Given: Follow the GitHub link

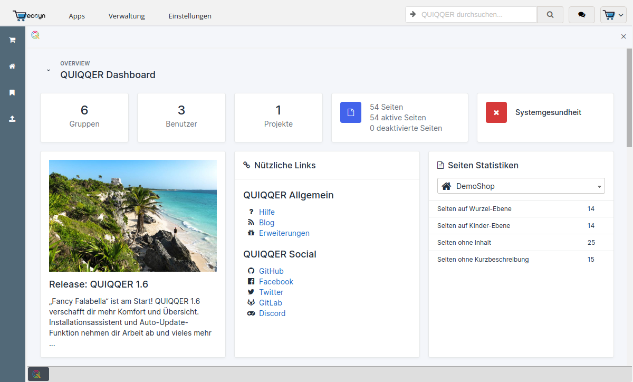Looking at the screenshot, I should (x=271, y=271).
